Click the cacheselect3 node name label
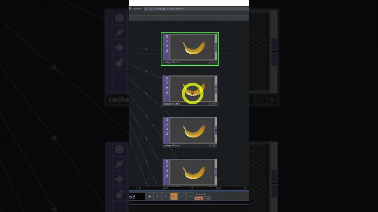Image resolution: width=378 pixels, height=212 pixels. [172, 145]
